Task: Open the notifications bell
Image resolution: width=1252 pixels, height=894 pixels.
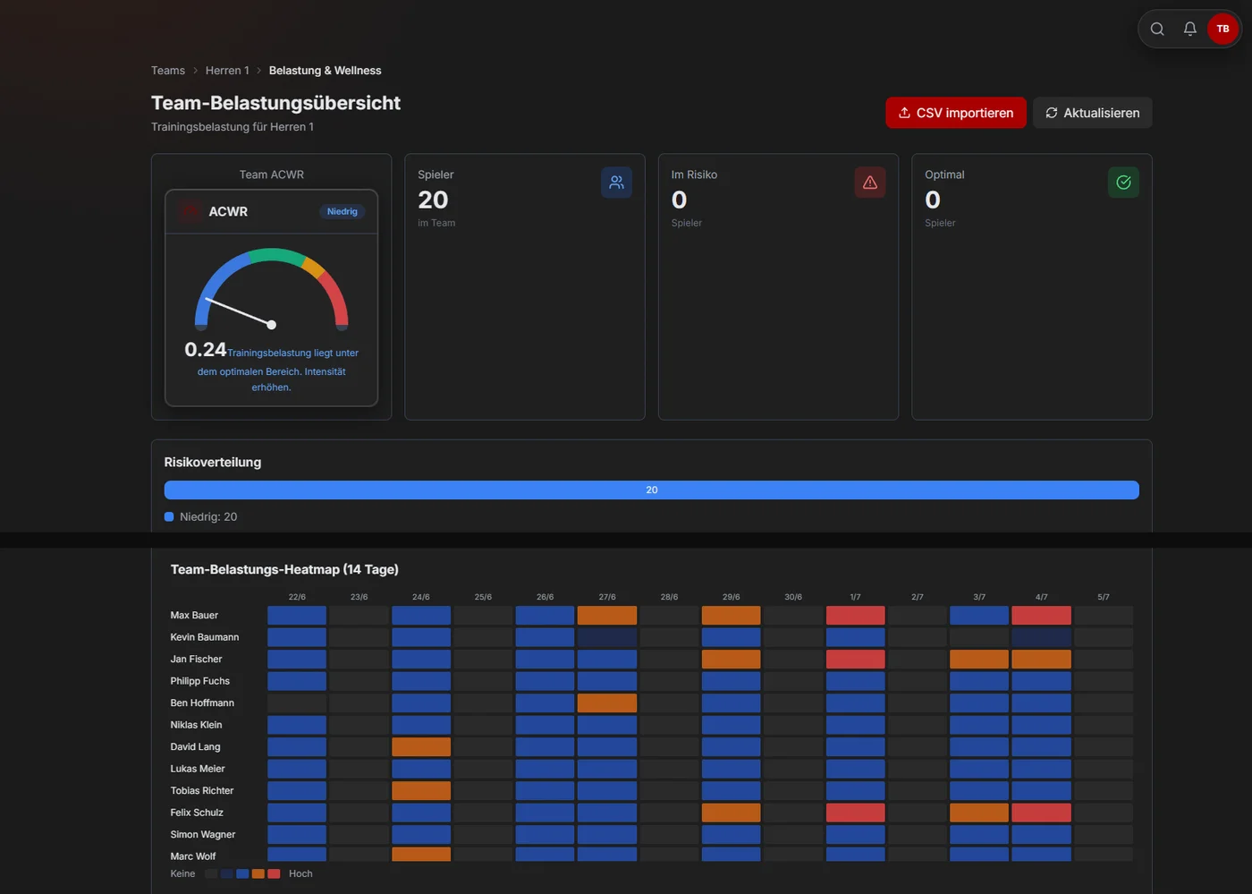Action: coord(1190,29)
